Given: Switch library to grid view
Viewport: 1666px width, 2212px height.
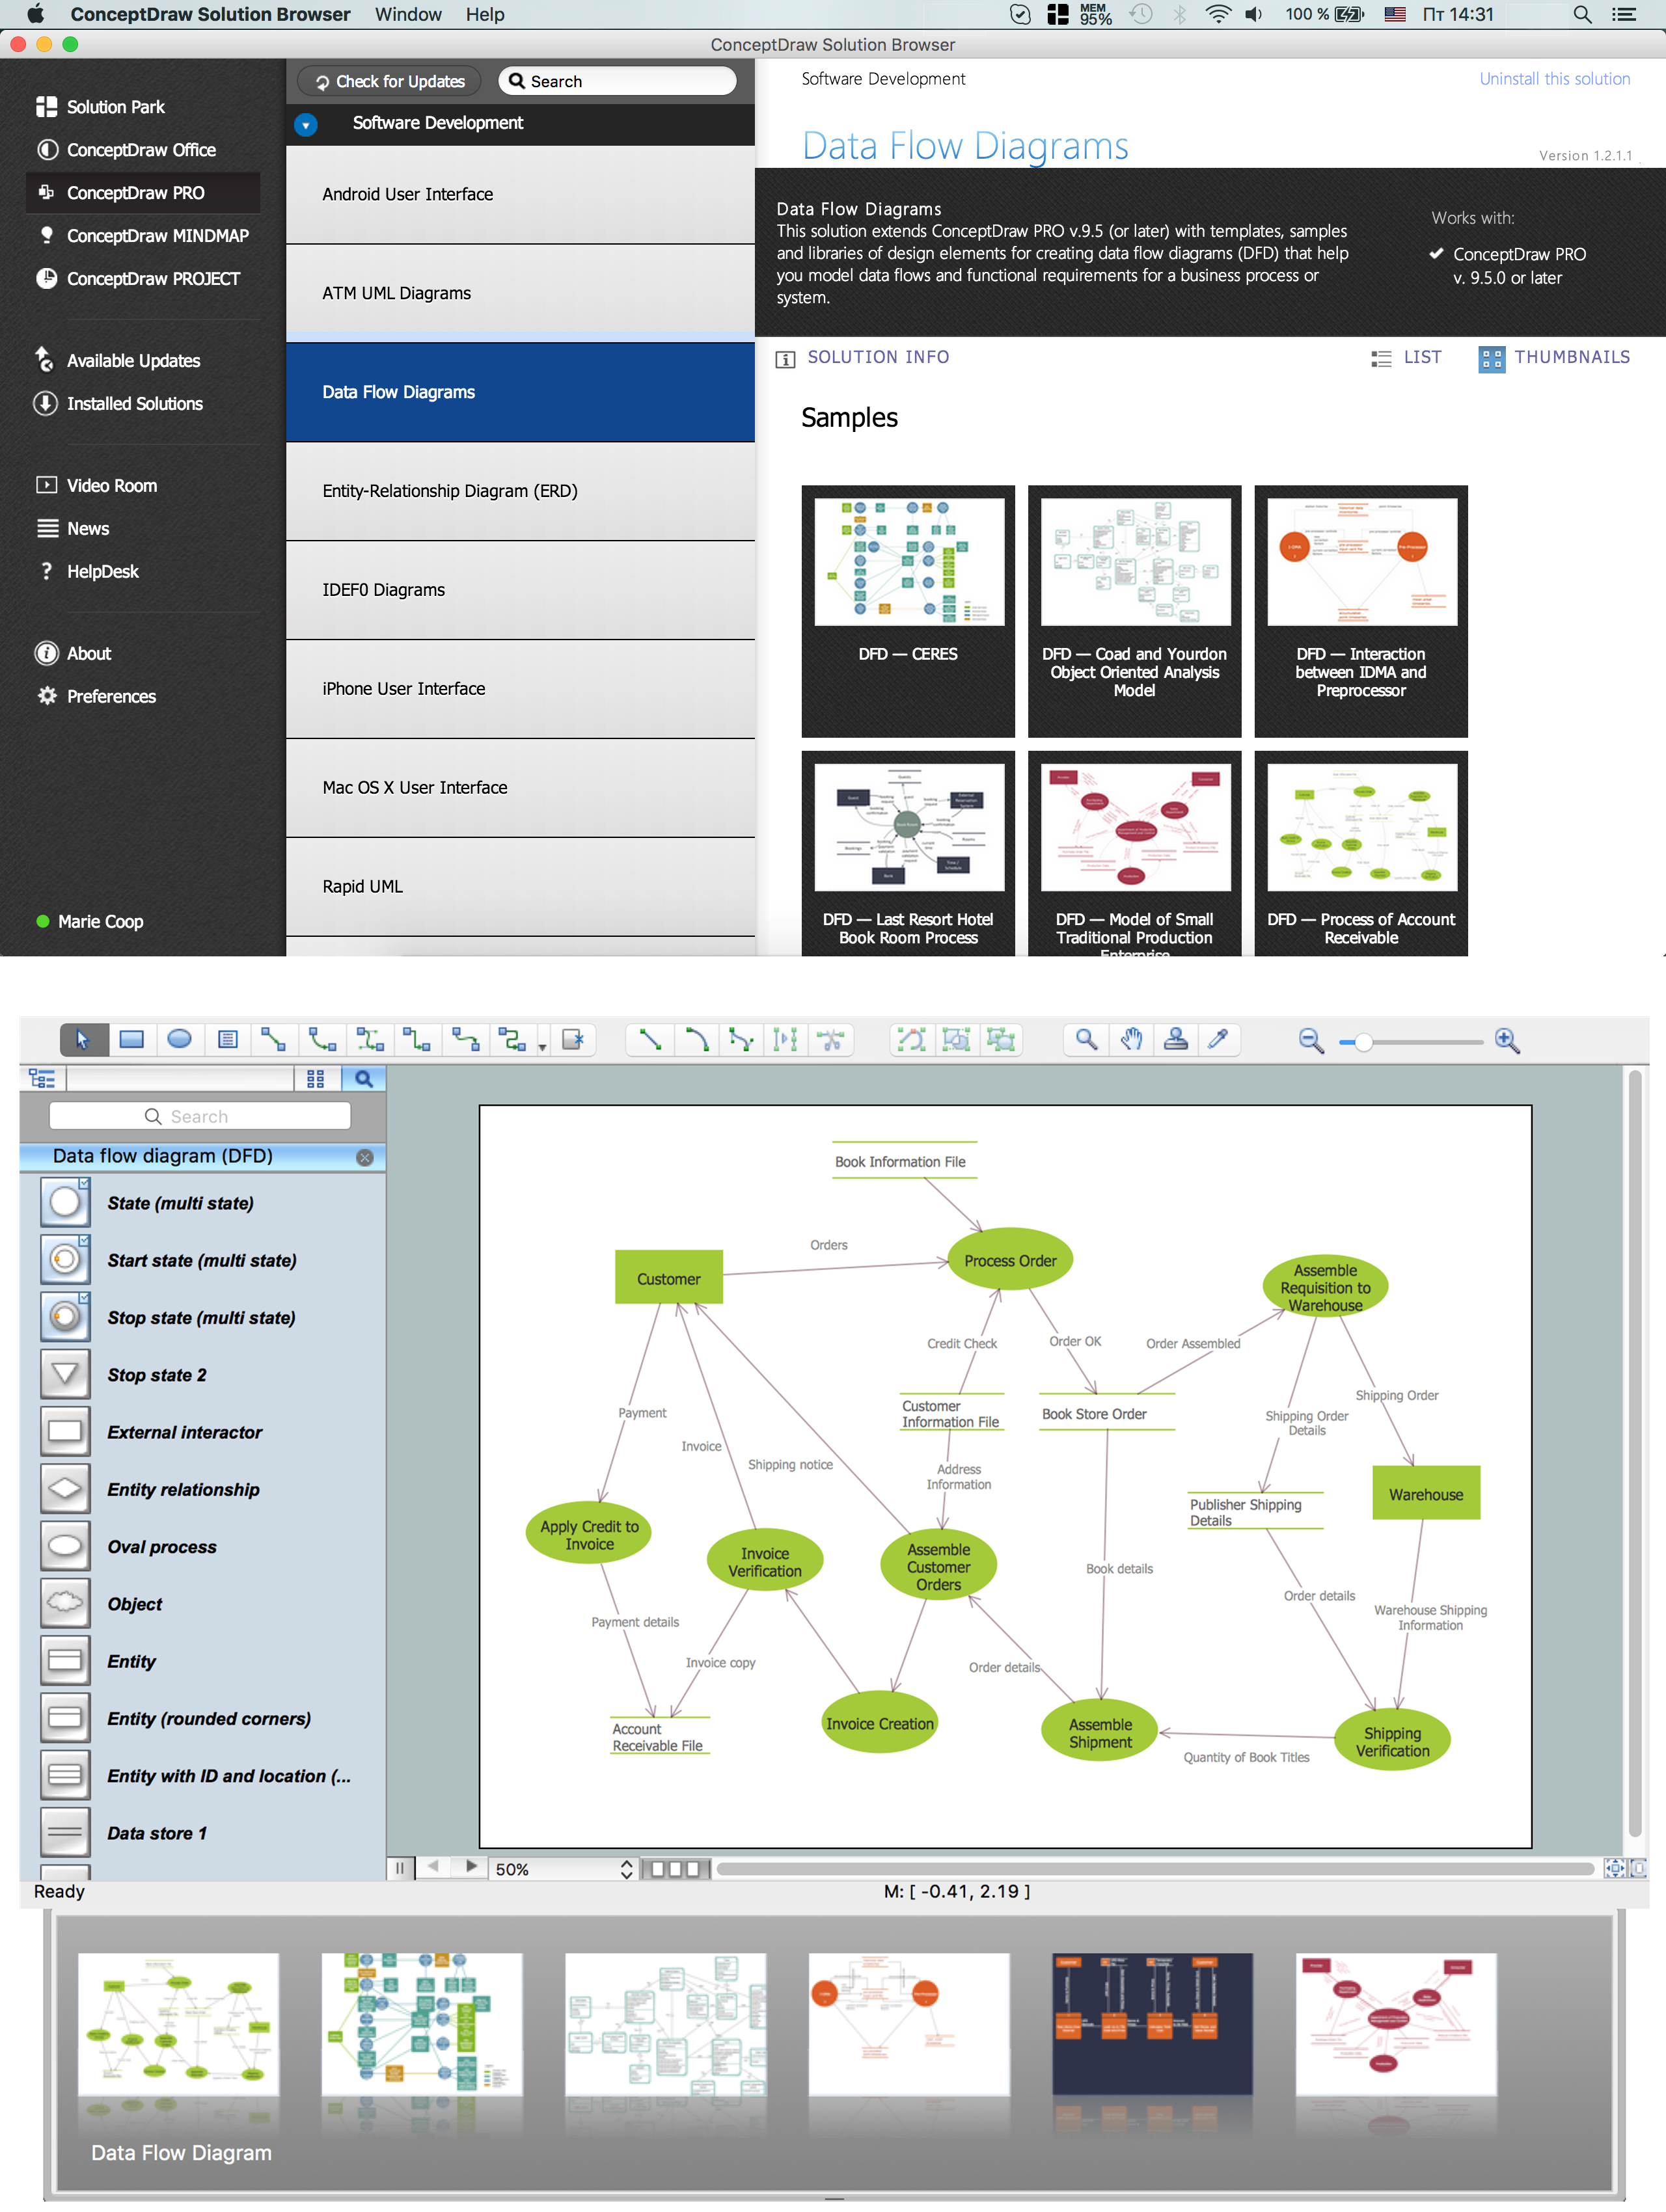Looking at the screenshot, I should (x=316, y=1078).
